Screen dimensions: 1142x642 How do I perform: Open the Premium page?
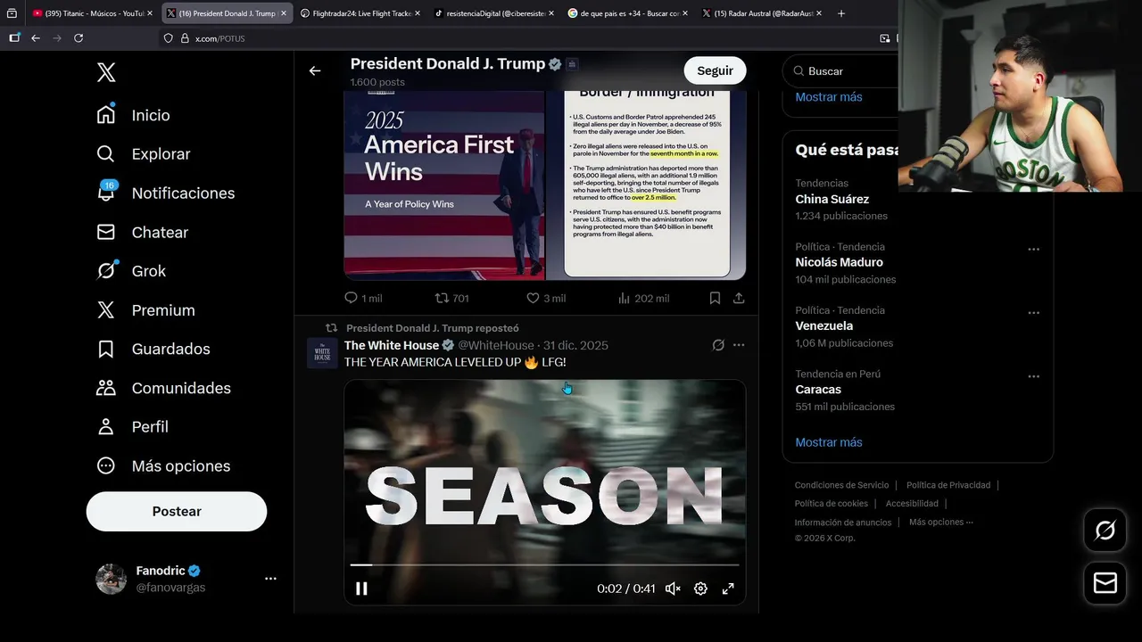click(145, 310)
